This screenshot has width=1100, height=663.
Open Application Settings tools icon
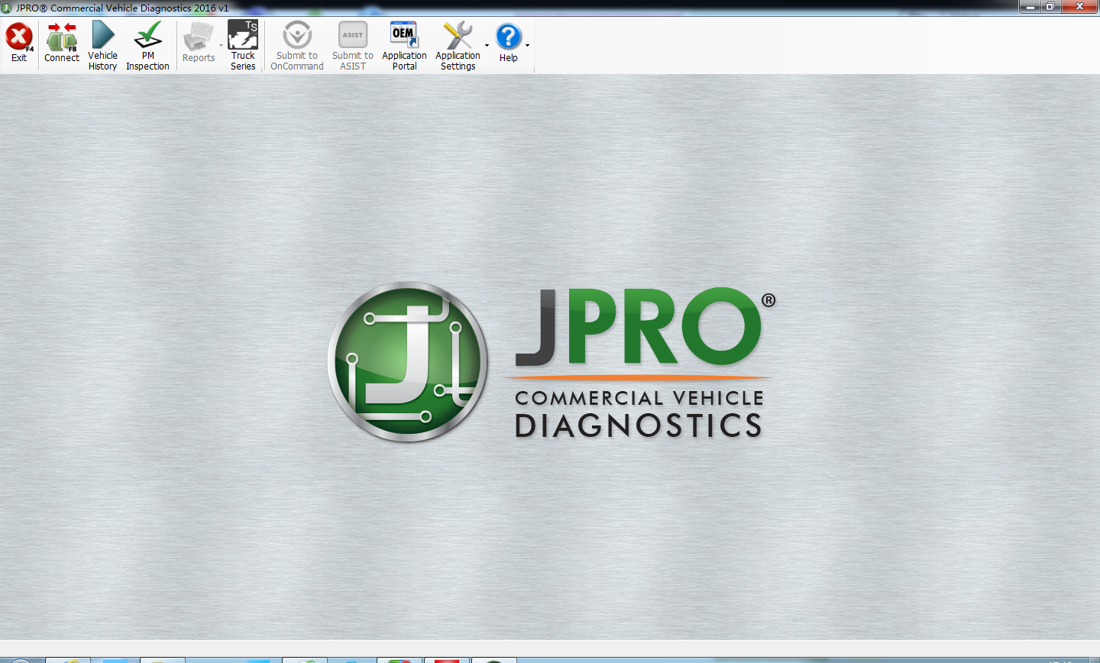tap(458, 35)
